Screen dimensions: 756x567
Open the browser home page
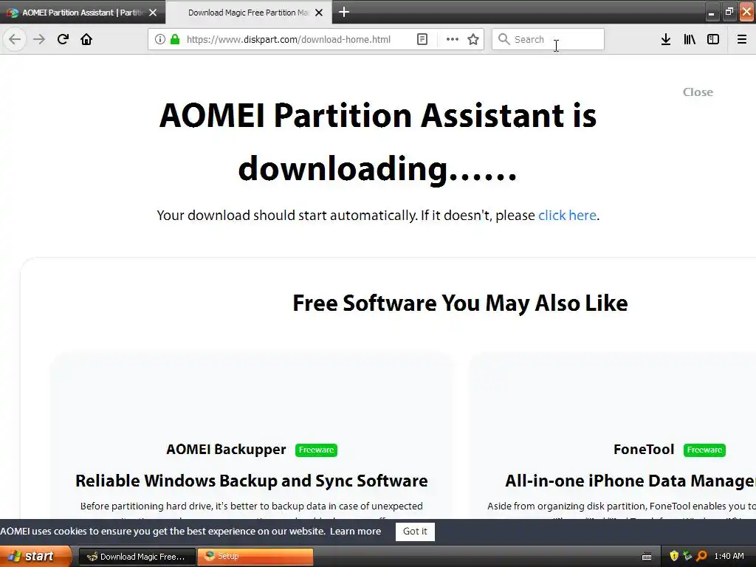[86, 40]
